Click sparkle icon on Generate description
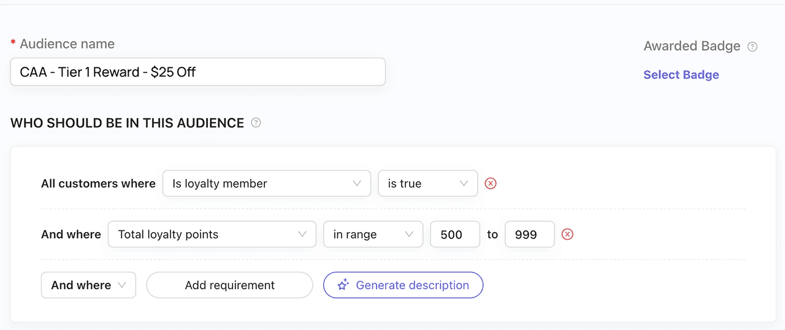The image size is (785, 330). click(343, 285)
